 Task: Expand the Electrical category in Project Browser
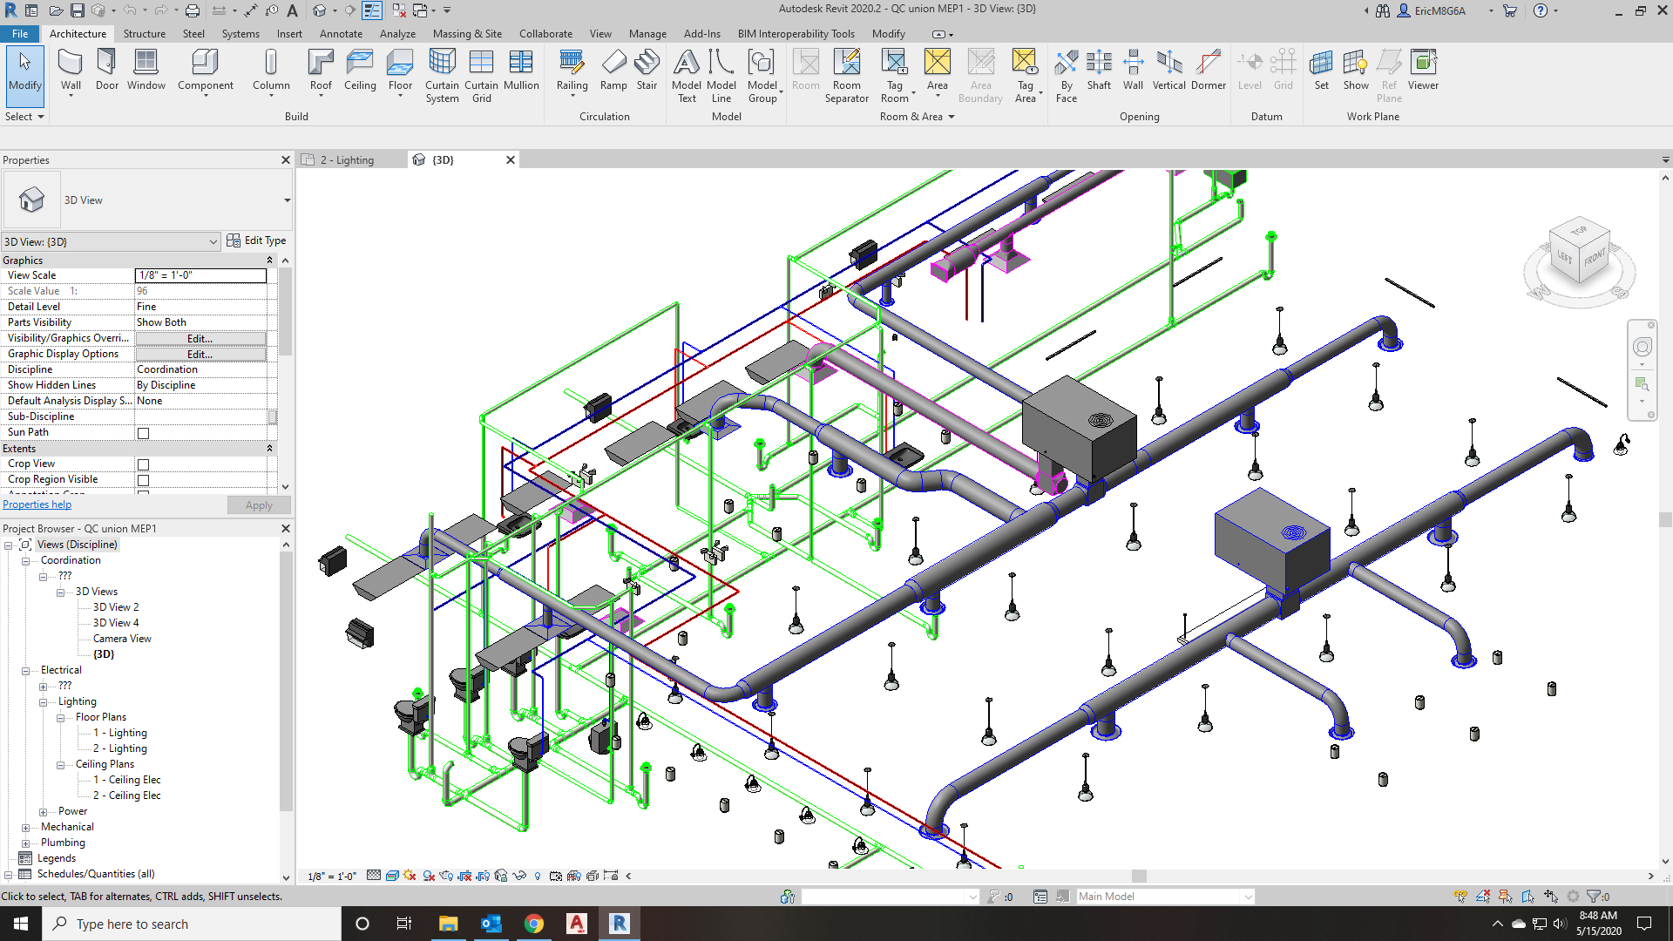coord(25,670)
